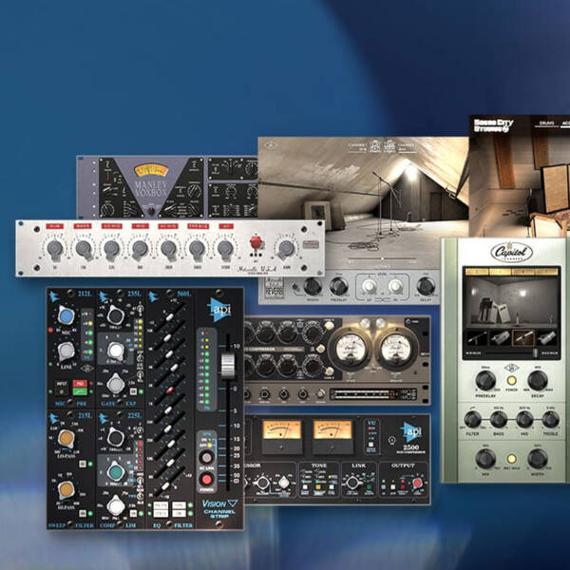Click the red-capped 560L EQ band slider
The height and width of the screenshot is (570, 570).
tap(170, 390)
